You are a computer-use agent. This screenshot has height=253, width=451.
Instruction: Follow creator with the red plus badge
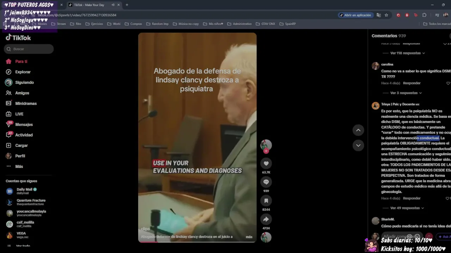(266, 151)
